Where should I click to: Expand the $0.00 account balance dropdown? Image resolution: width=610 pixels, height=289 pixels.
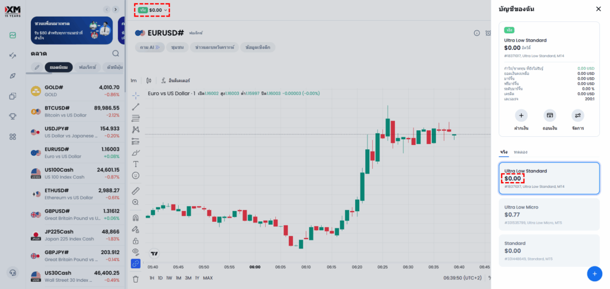point(153,10)
